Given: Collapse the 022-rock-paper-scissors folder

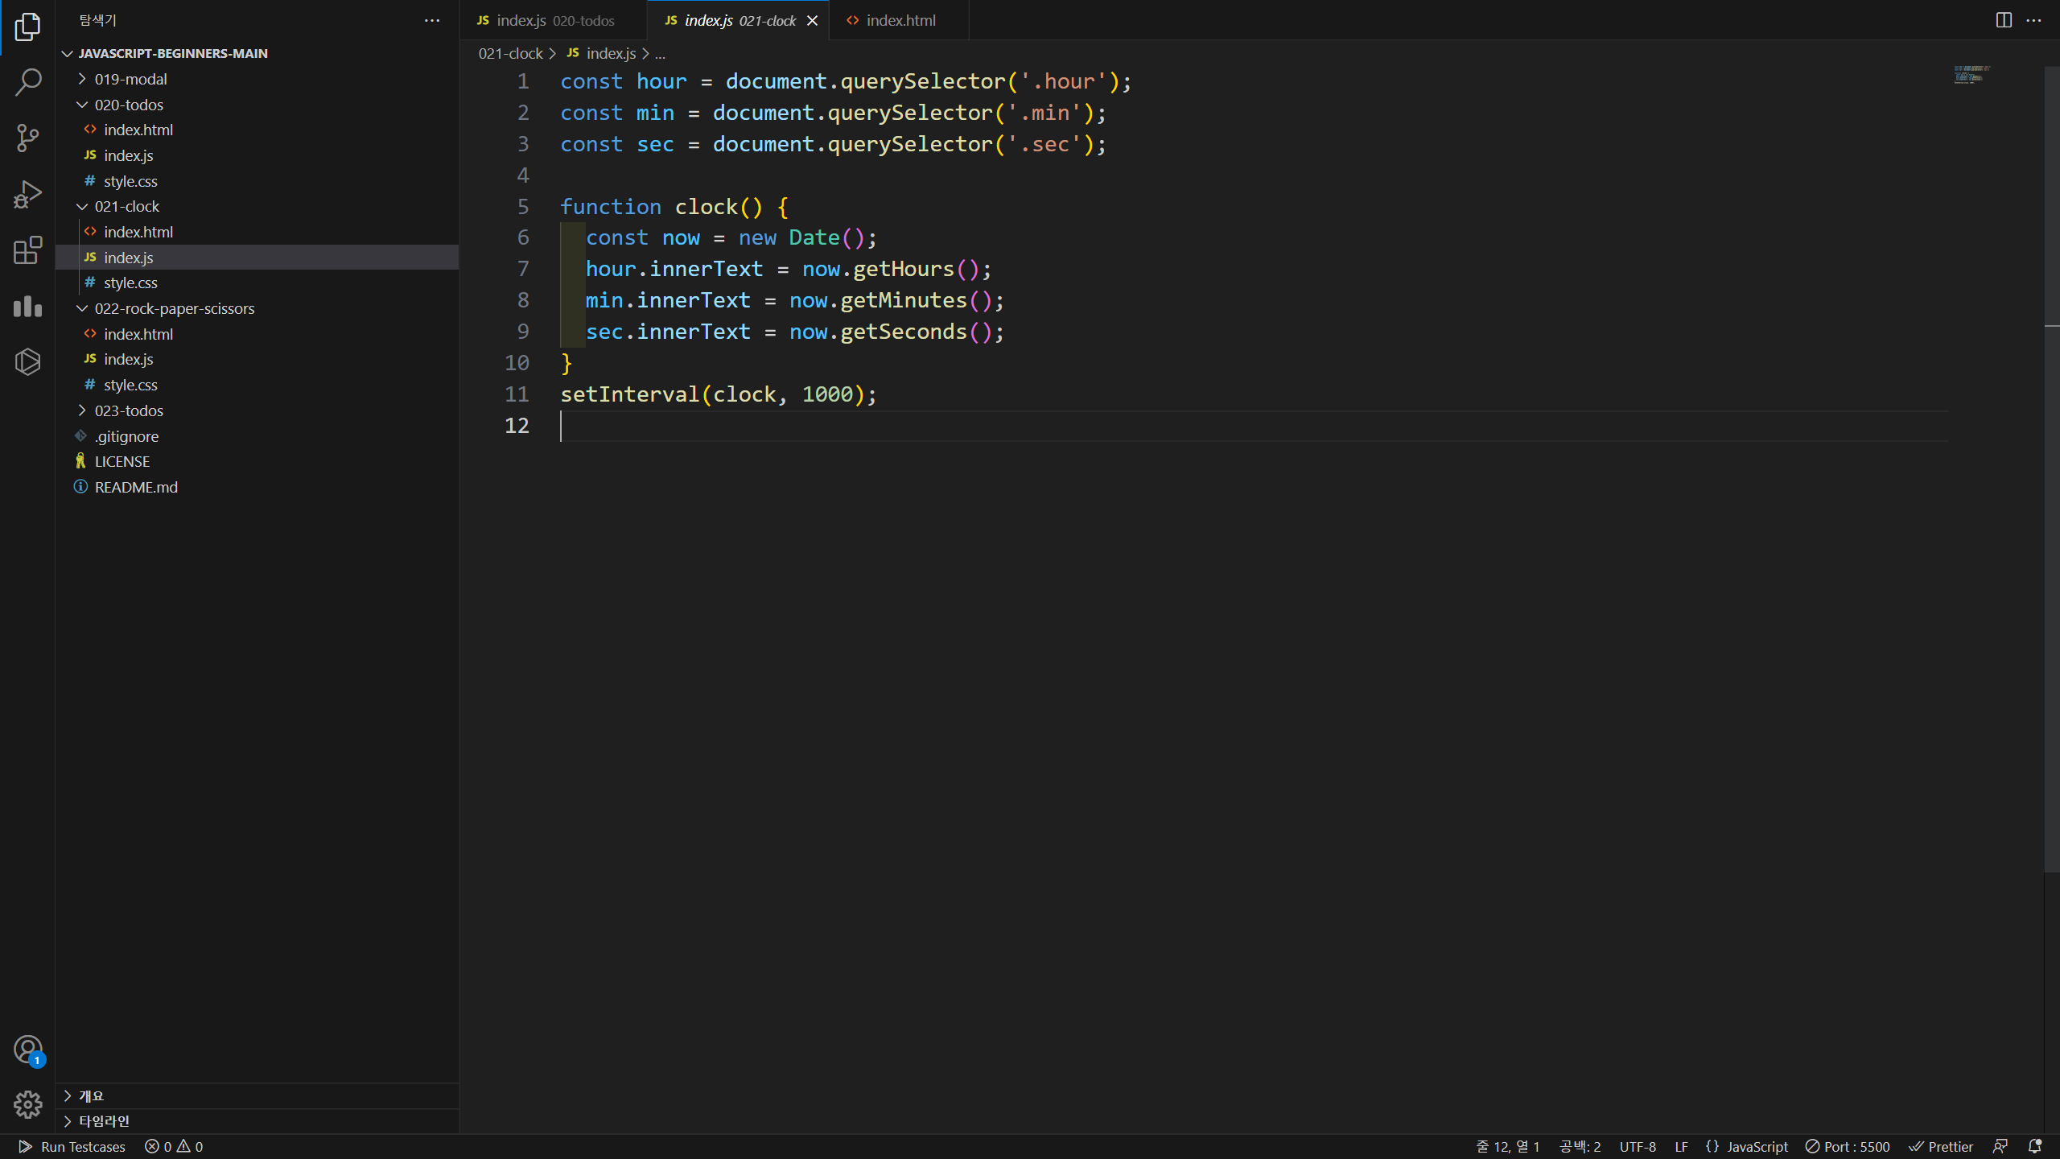Looking at the screenshot, I should (x=174, y=308).
